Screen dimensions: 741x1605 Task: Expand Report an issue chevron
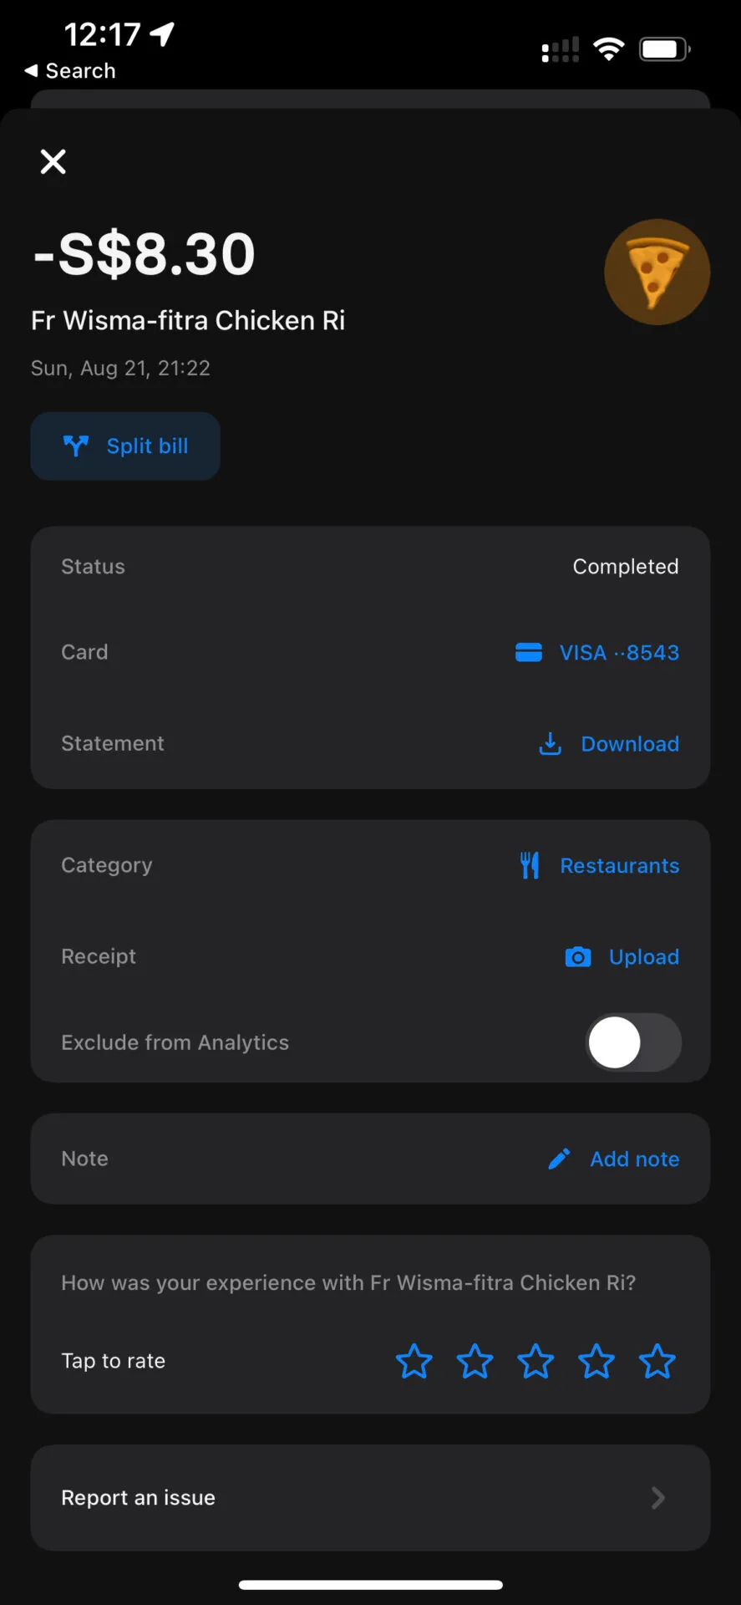point(658,1497)
